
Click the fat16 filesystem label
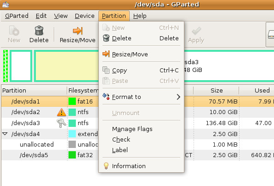point(85,101)
